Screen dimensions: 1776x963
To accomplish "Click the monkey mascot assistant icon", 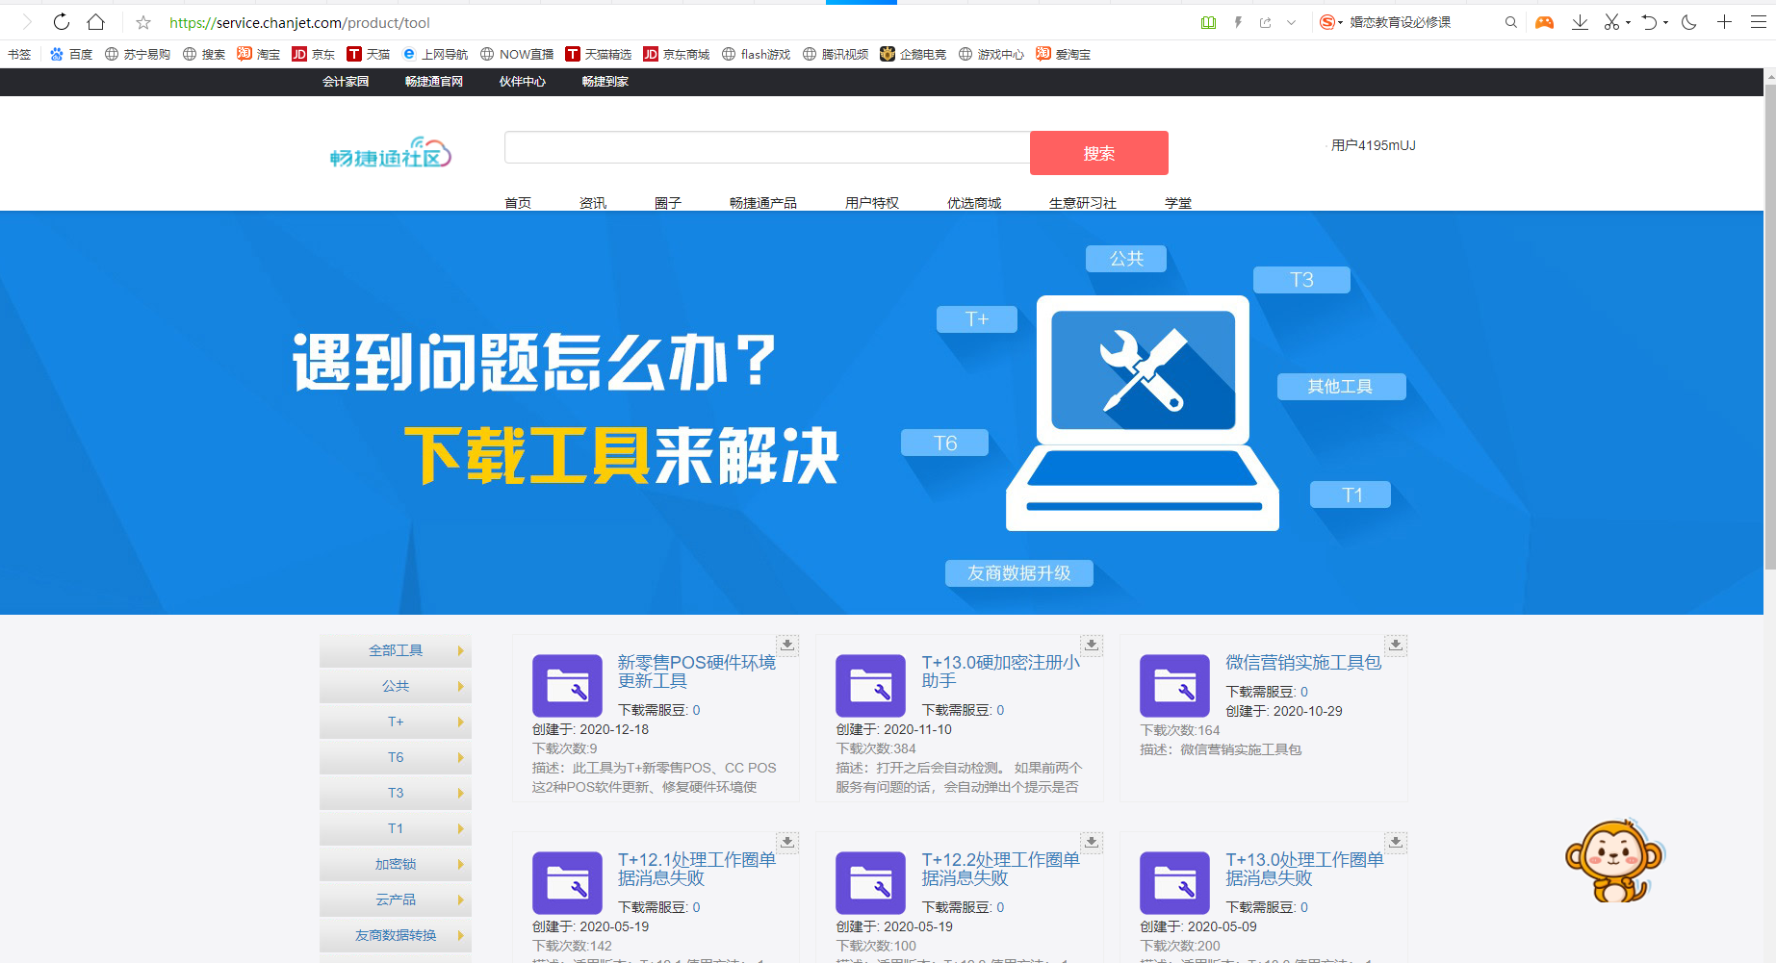I will click(x=1614, y=861).
